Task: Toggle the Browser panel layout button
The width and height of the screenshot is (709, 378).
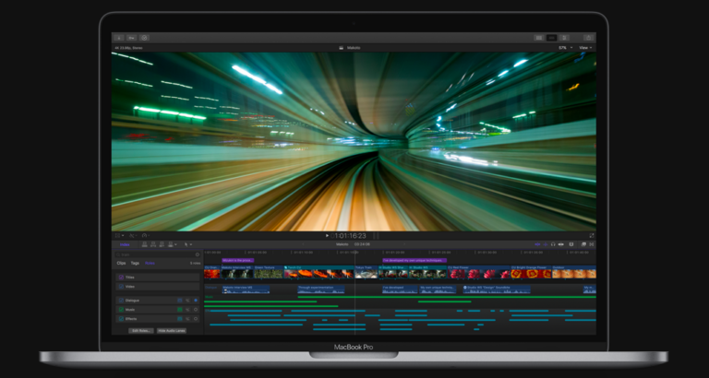Action: [x=538, y=38]
